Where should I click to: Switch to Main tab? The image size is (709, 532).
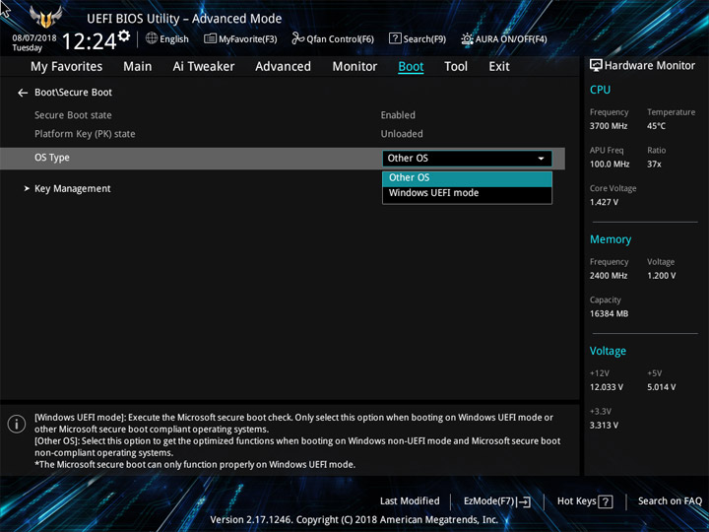click(138, 67)
